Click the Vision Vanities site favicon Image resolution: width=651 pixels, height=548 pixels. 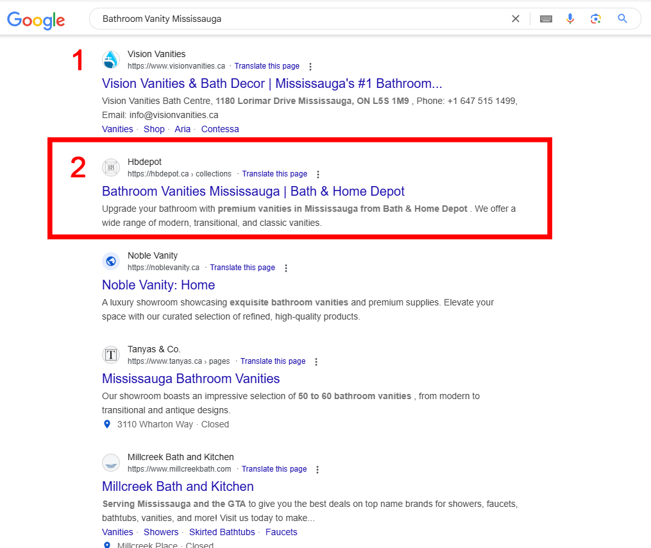pyautogui.click(x=111, y=60)
